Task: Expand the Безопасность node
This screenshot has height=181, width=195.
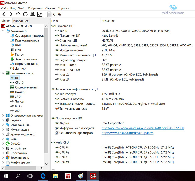Action: pos(3,157)
